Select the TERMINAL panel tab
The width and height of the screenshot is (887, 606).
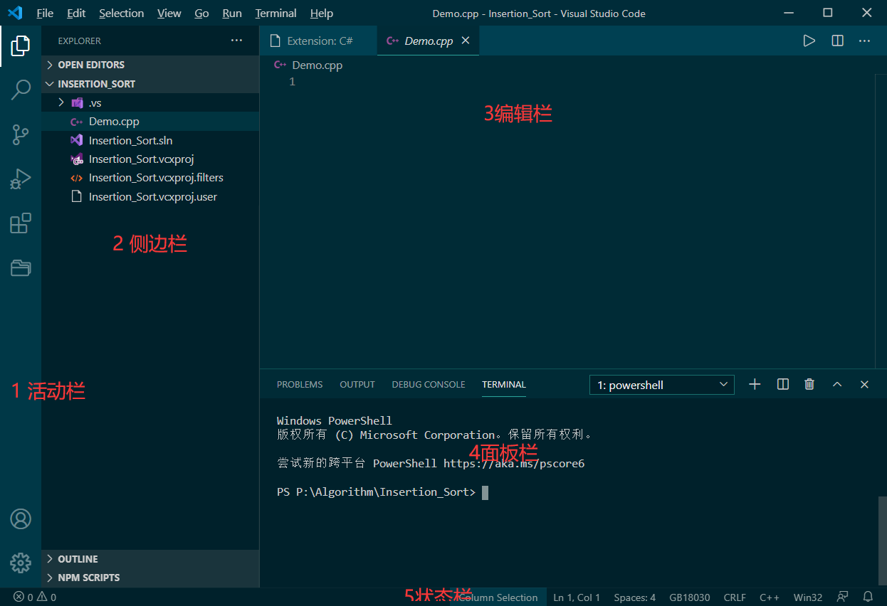click(x=504, y=384)
